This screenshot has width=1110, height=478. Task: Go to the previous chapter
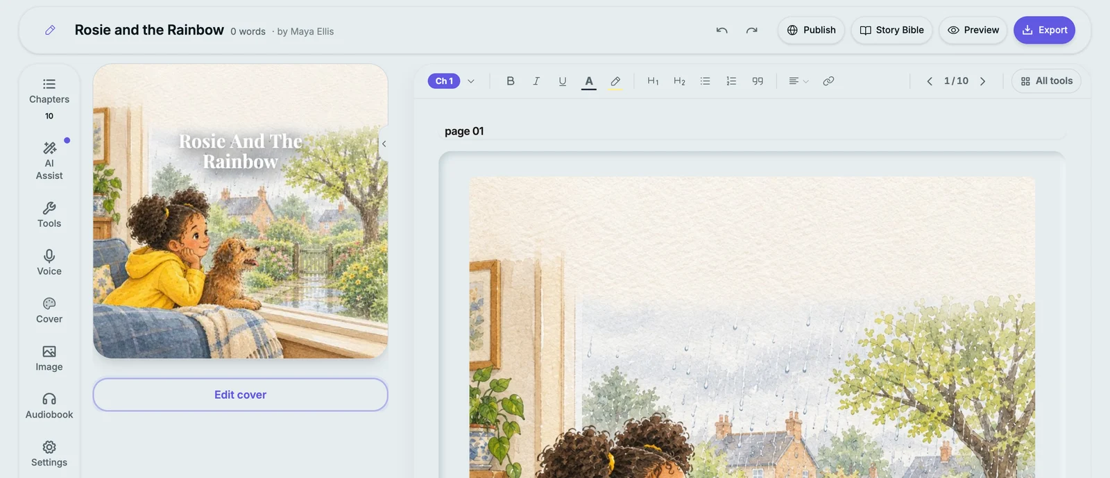click(x=930, y=81)
